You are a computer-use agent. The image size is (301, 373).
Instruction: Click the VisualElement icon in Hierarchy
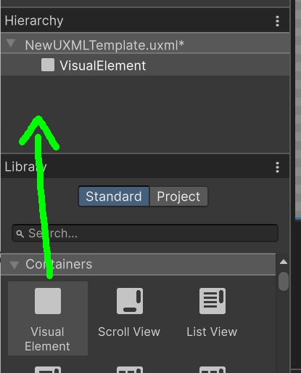coord(48,65)
